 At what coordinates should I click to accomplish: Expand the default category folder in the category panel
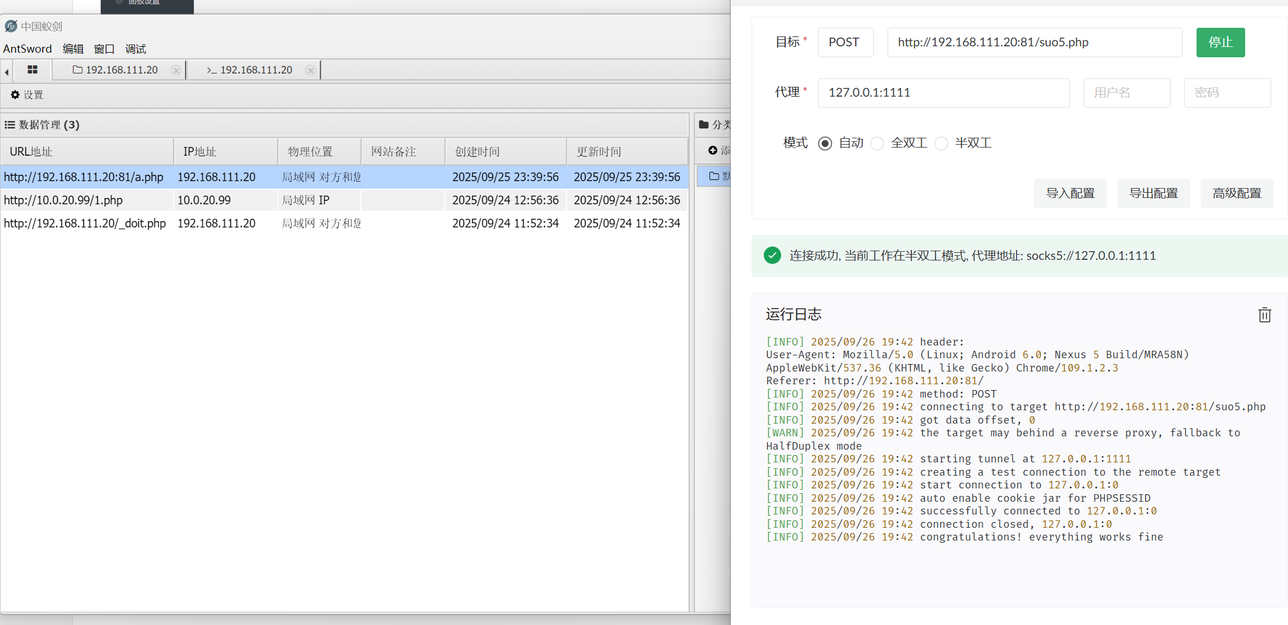coord(715,176)
